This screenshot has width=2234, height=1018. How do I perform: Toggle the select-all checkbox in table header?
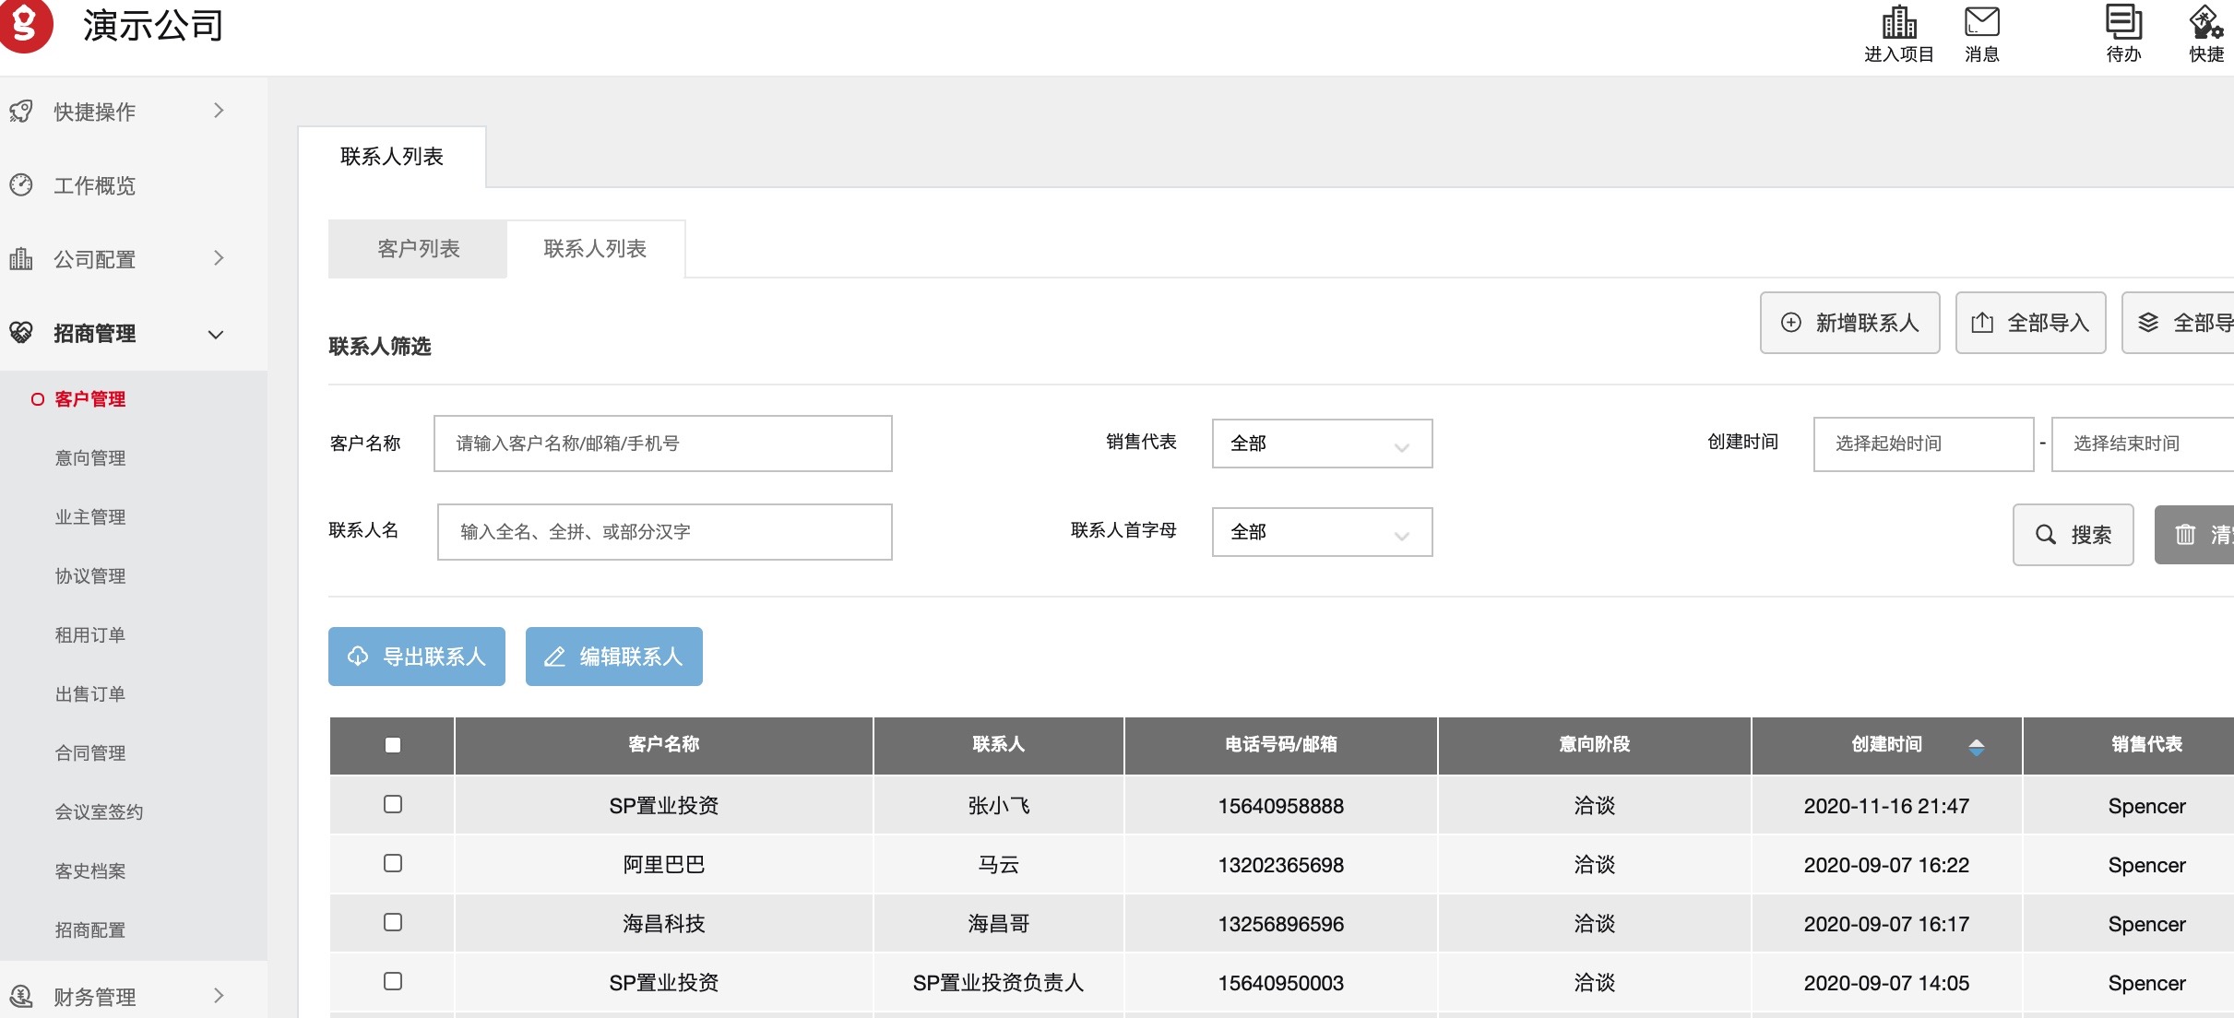pos(393,745)
